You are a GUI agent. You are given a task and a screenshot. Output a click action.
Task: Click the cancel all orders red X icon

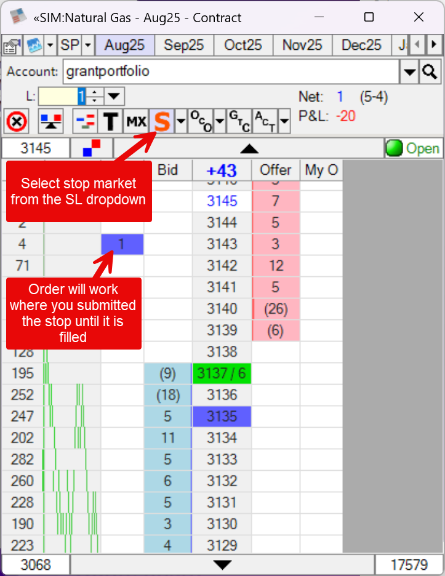pos(16,122)
